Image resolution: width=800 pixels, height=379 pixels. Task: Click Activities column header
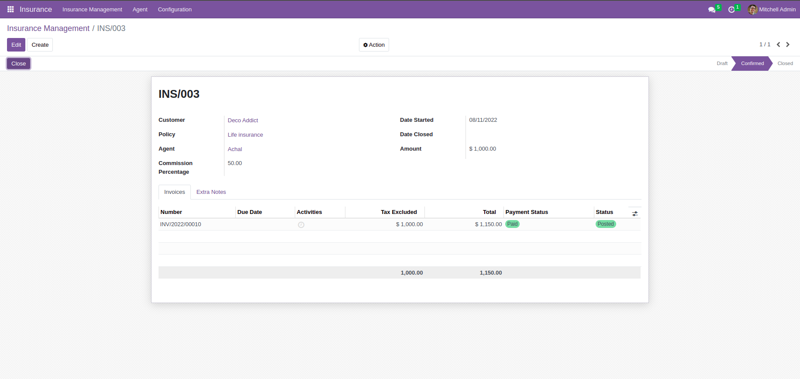tap(320, 212)
